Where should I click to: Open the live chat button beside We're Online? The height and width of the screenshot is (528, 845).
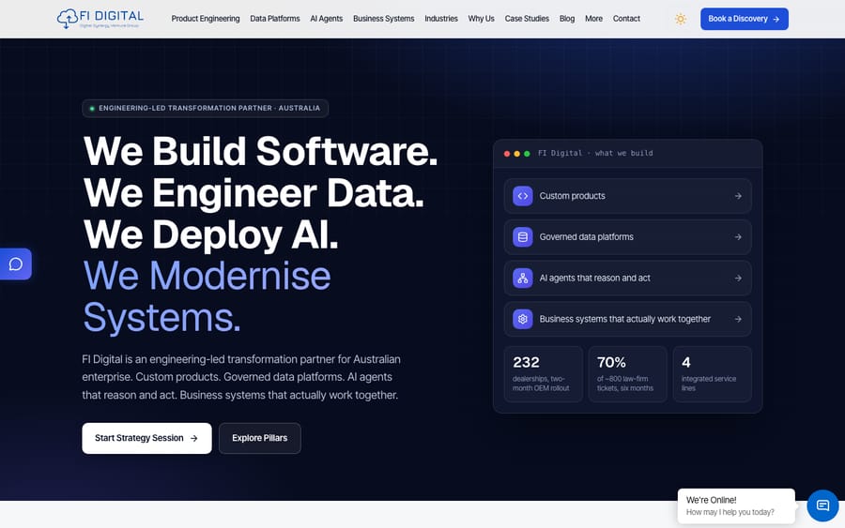click(x=822, y=505)
